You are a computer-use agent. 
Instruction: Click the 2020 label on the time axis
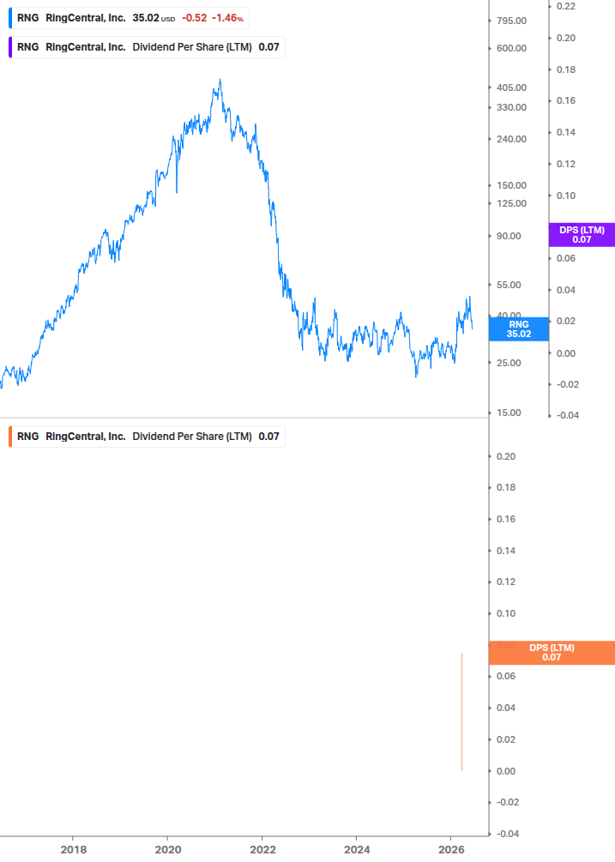(167, 850)
